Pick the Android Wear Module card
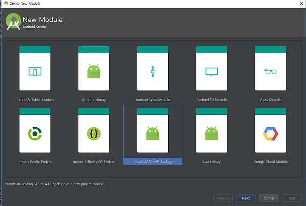Image resolution: width=306 pixels, height=206 pixels. tap(153, 68)
